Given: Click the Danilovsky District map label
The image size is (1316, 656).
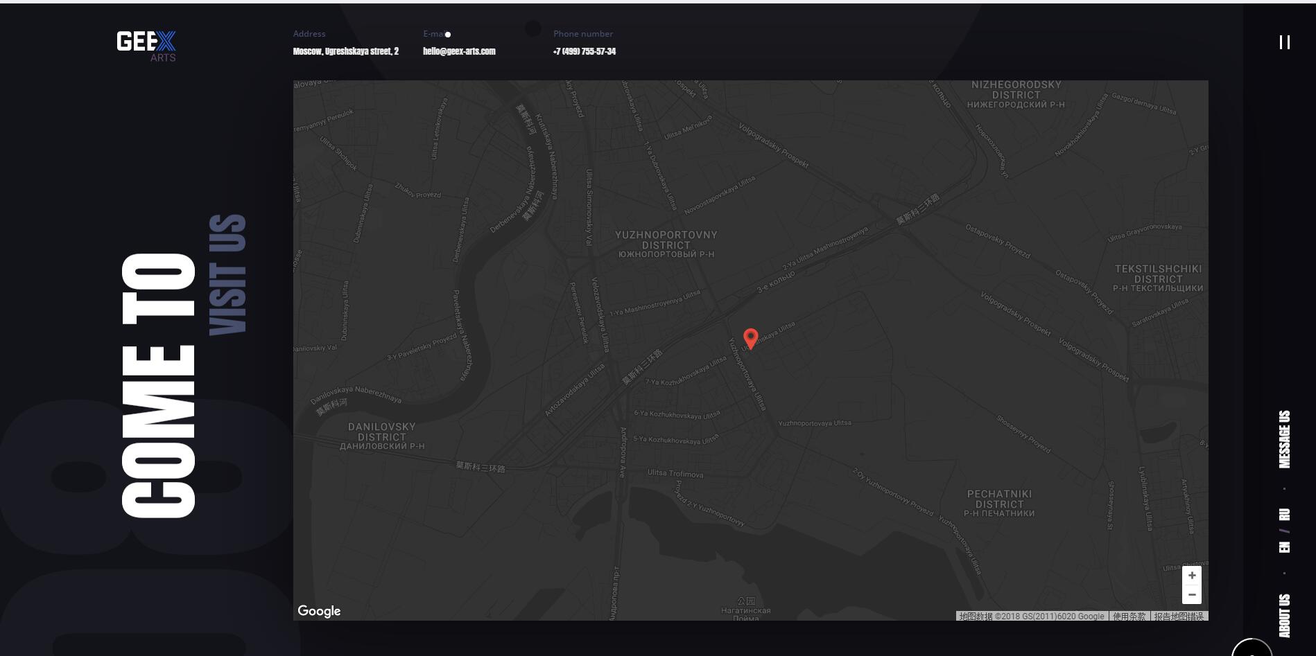Looking at the screenshot, I should click(x=382, y=436).
